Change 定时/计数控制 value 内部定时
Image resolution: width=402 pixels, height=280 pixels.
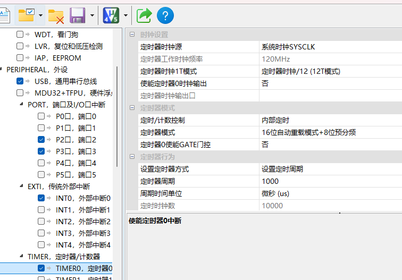[x=330, y=120]
